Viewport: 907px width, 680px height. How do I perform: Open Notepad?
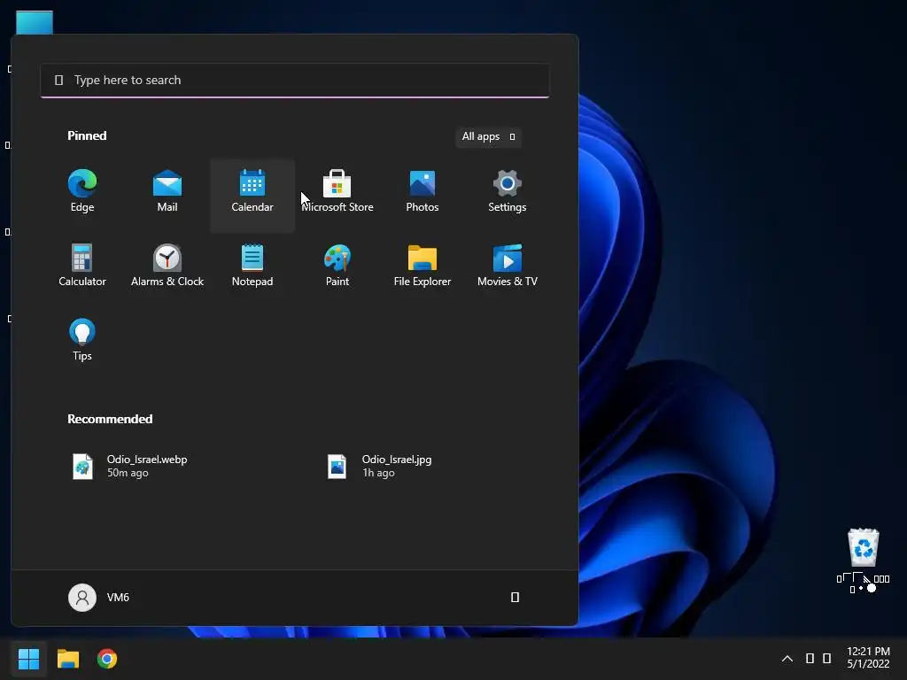(252, 266)
